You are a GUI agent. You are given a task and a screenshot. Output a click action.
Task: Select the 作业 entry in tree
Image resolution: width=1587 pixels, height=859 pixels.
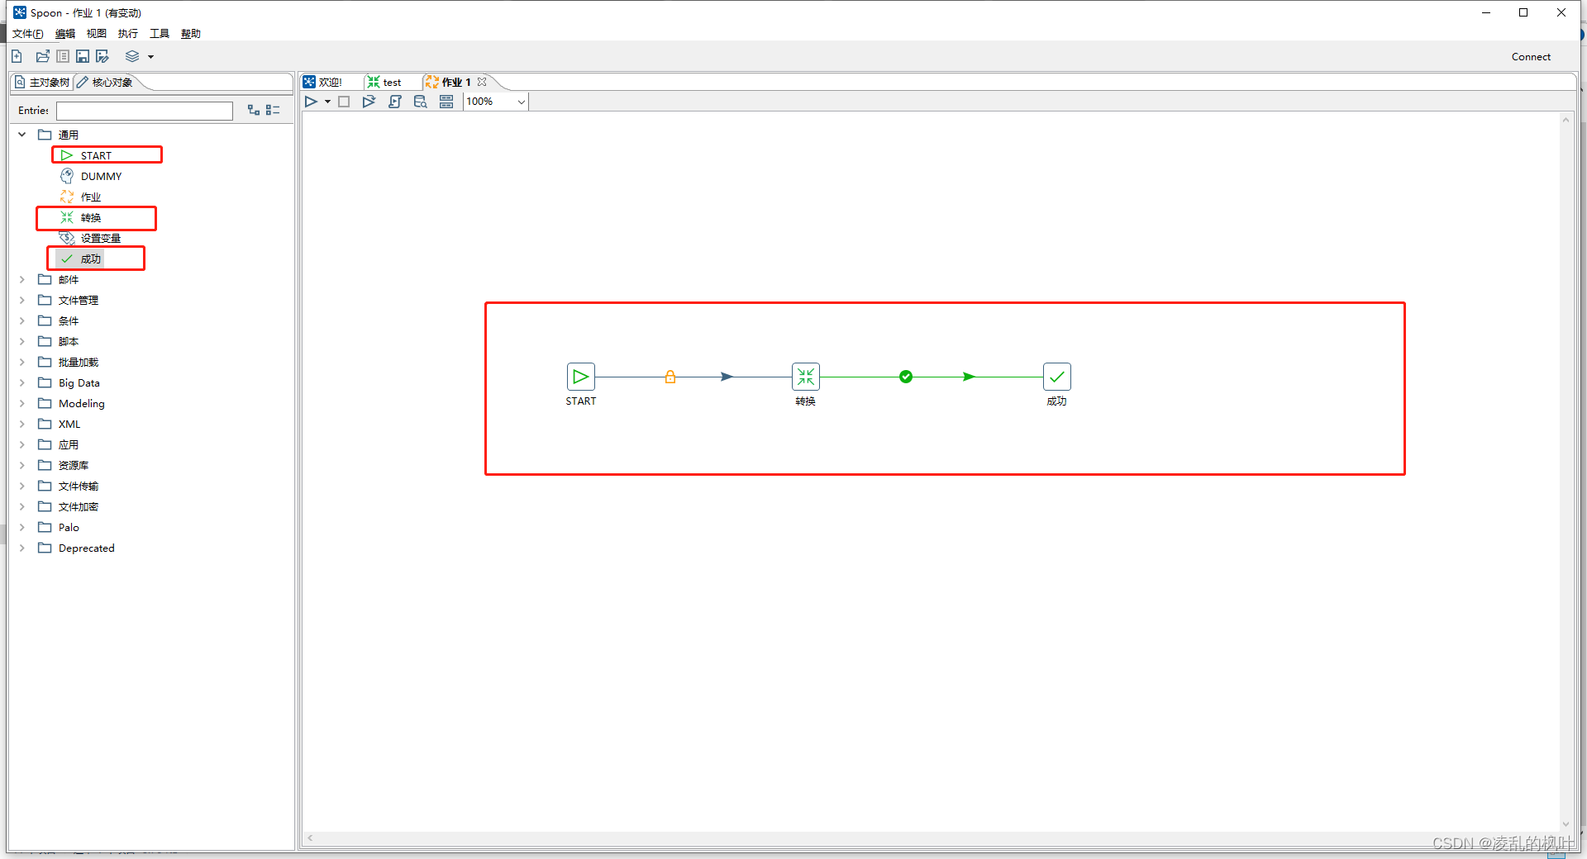point(90,197)
